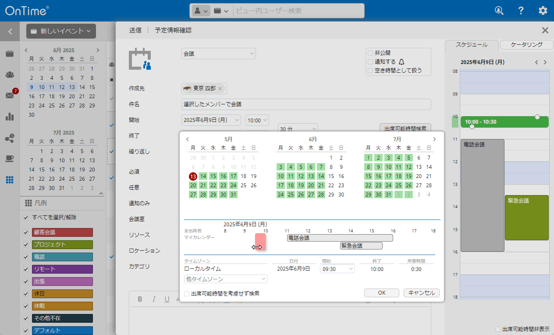Viewport: 554px width, 335px height.
Task: Switch to the ケータリング tab
Action: [526, 45]
